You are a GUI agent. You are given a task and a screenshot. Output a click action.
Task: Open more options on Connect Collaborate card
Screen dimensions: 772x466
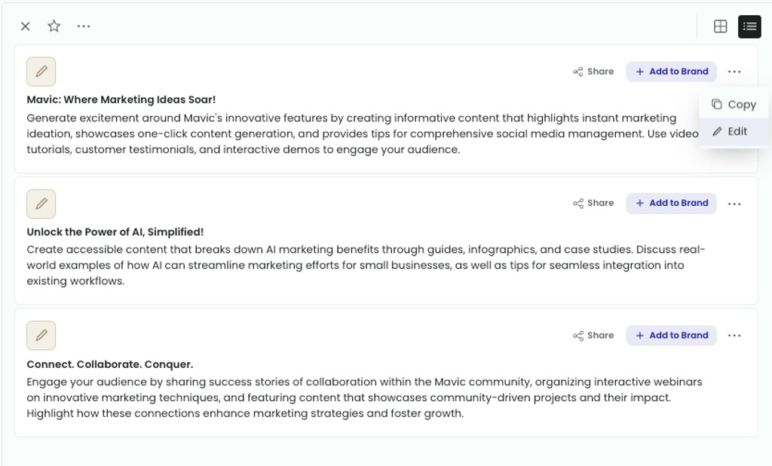pyautogui.click(x=734, y=336)
